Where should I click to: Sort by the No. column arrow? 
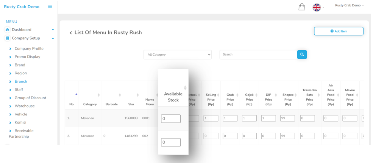click(76, 94)
